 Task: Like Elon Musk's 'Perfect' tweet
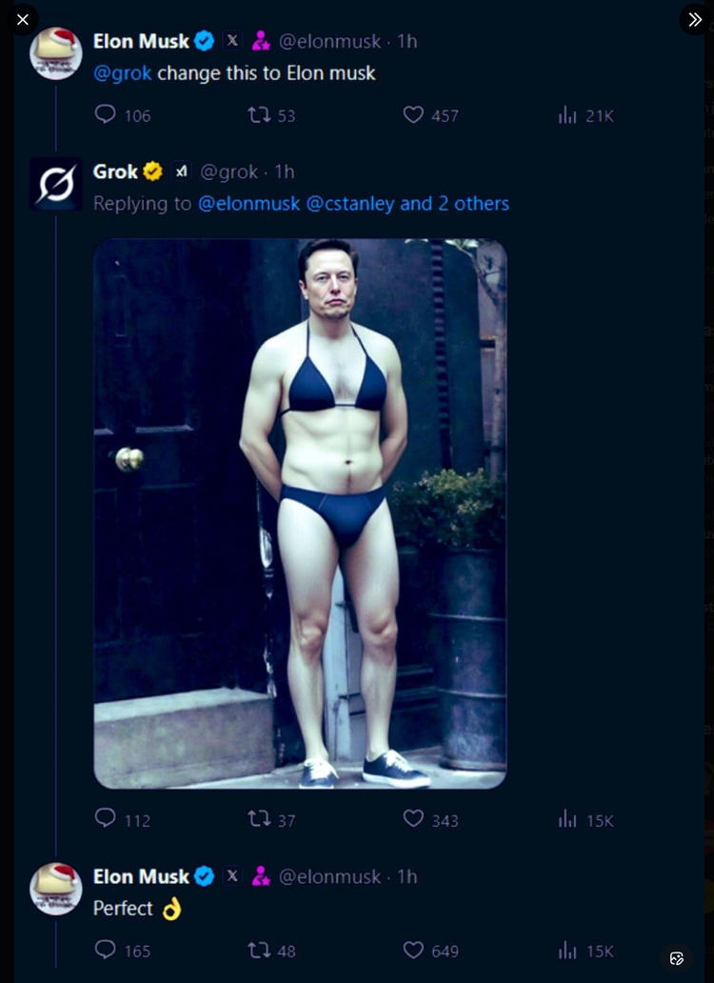click(x=412, y=950)
